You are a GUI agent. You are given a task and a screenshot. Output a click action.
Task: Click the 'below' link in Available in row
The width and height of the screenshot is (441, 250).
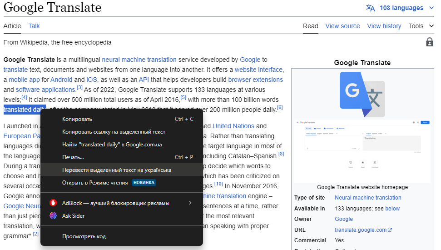tap(392, 208)
